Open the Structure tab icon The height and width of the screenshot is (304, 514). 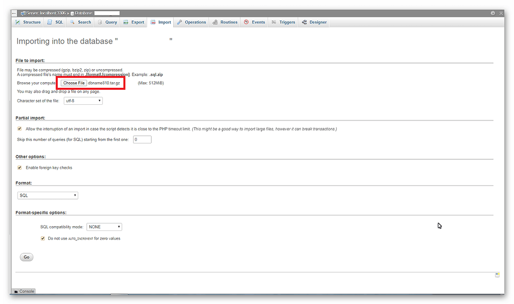coord(18,22)
